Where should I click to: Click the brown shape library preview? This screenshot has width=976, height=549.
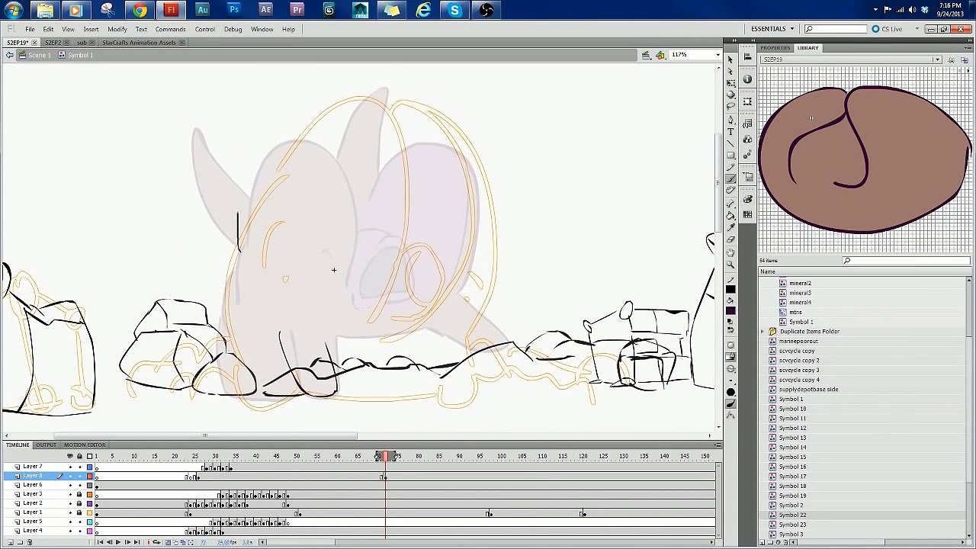point(865,159)
